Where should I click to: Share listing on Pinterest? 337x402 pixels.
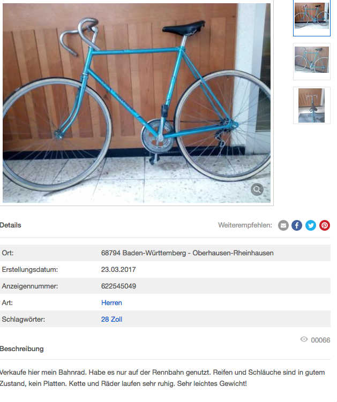pyautogui.click(x=325, y=225)
